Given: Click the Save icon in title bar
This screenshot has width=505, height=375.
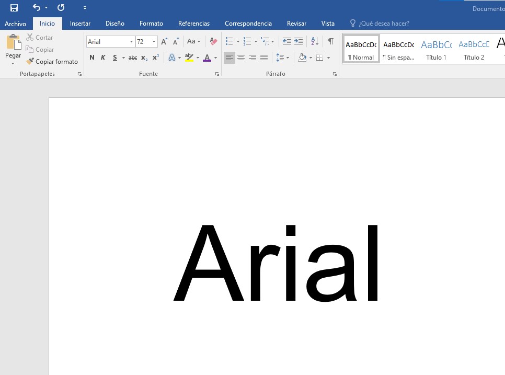Looking at the screenshot, I should 14,7.
